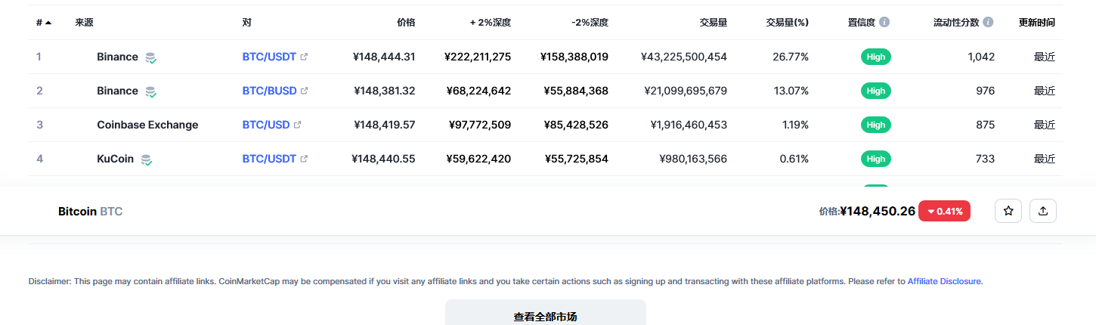Click verified reserves icon beside KuCoin
Screen dimensions: 1096x325
[147, 159]
